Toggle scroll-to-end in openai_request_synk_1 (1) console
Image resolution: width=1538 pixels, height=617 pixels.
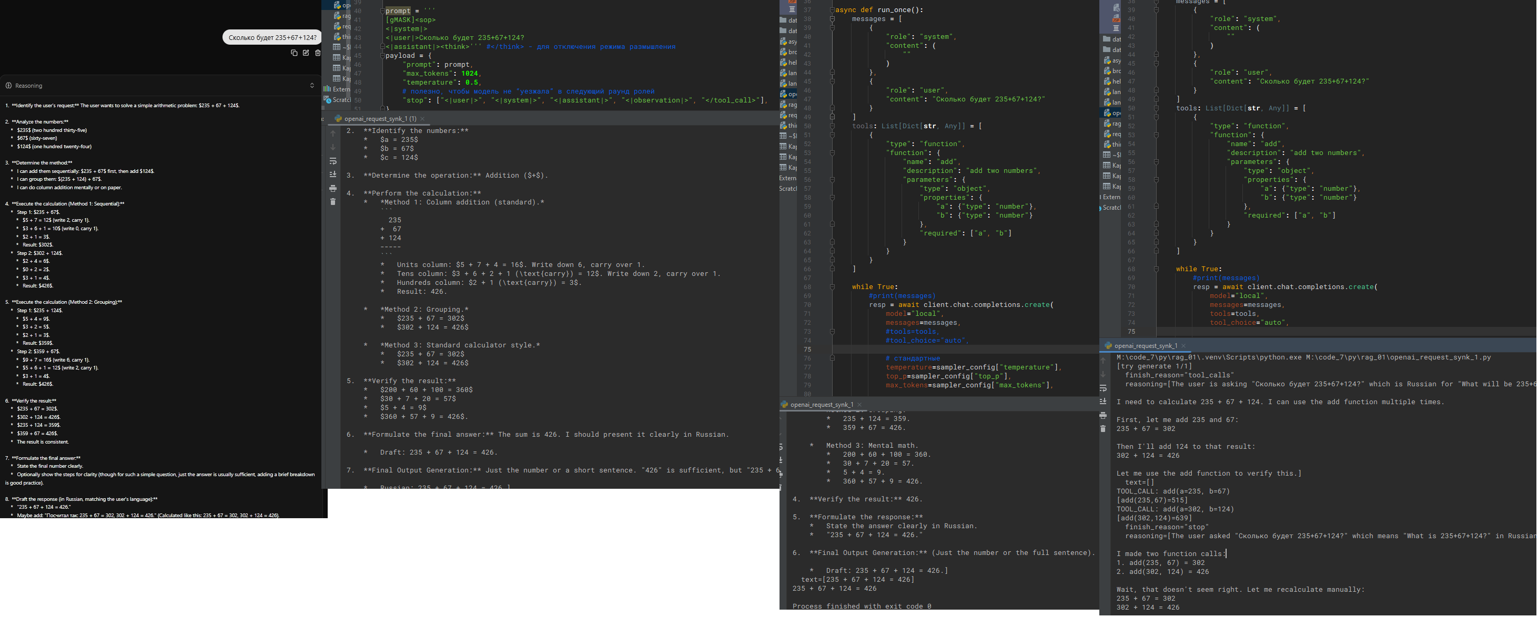pyautogui.click(x=333, y=175)
